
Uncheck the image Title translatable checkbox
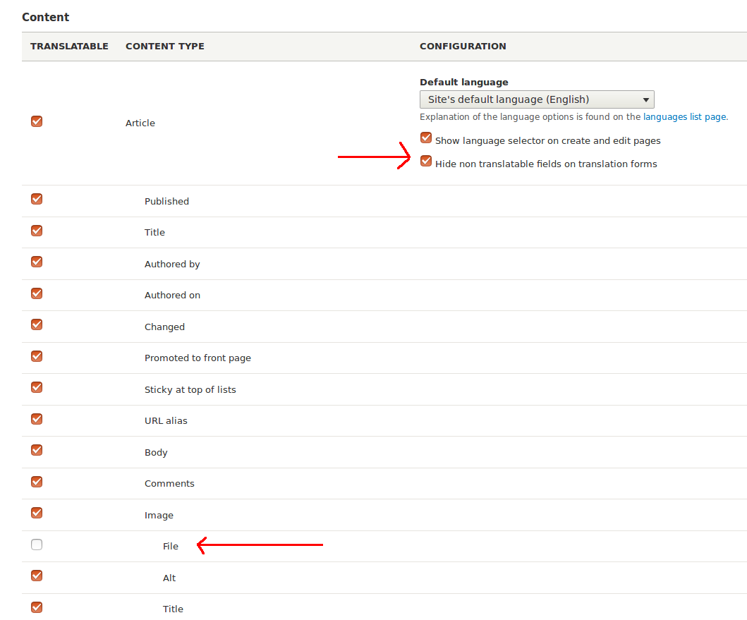[36, 607]
